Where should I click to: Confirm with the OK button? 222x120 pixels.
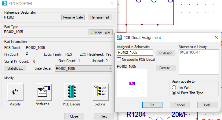152,105
